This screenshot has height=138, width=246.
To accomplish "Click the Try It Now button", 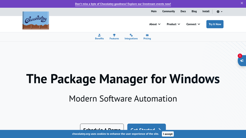I will pyautogui.click(x=215, y=24).
